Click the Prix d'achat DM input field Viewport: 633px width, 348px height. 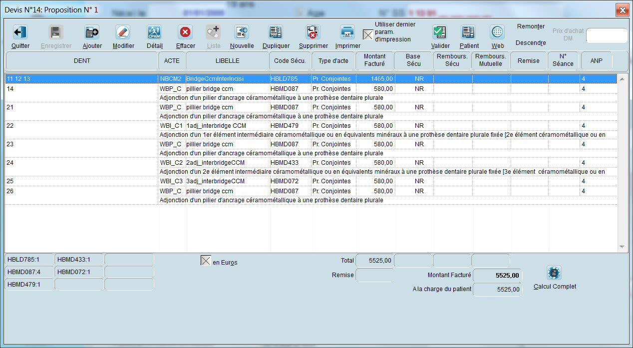606,35
